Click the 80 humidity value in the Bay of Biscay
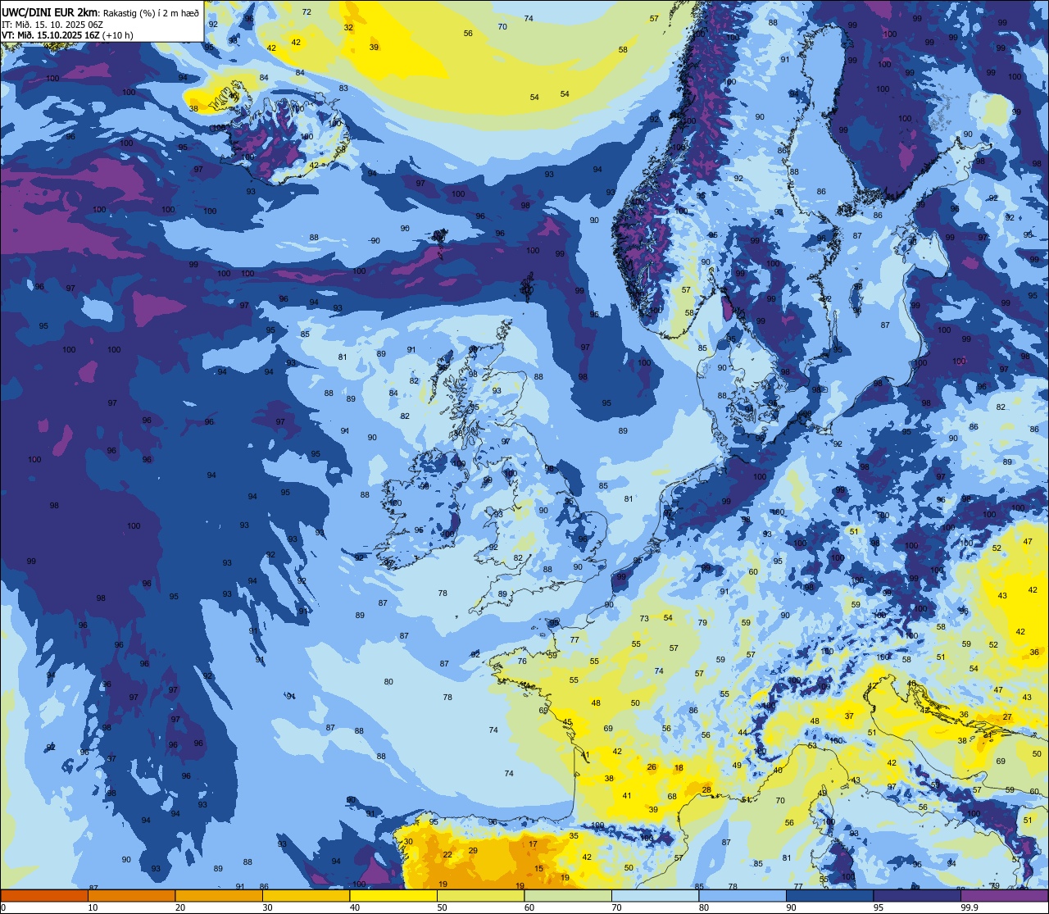 point(388,681)
